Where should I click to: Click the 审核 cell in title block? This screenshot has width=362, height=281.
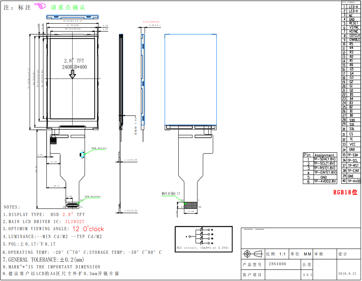325,254
